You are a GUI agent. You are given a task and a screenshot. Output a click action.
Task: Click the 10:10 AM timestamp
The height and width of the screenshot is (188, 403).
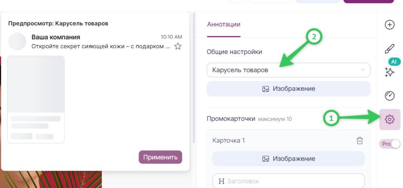click(x=172, y=37)
